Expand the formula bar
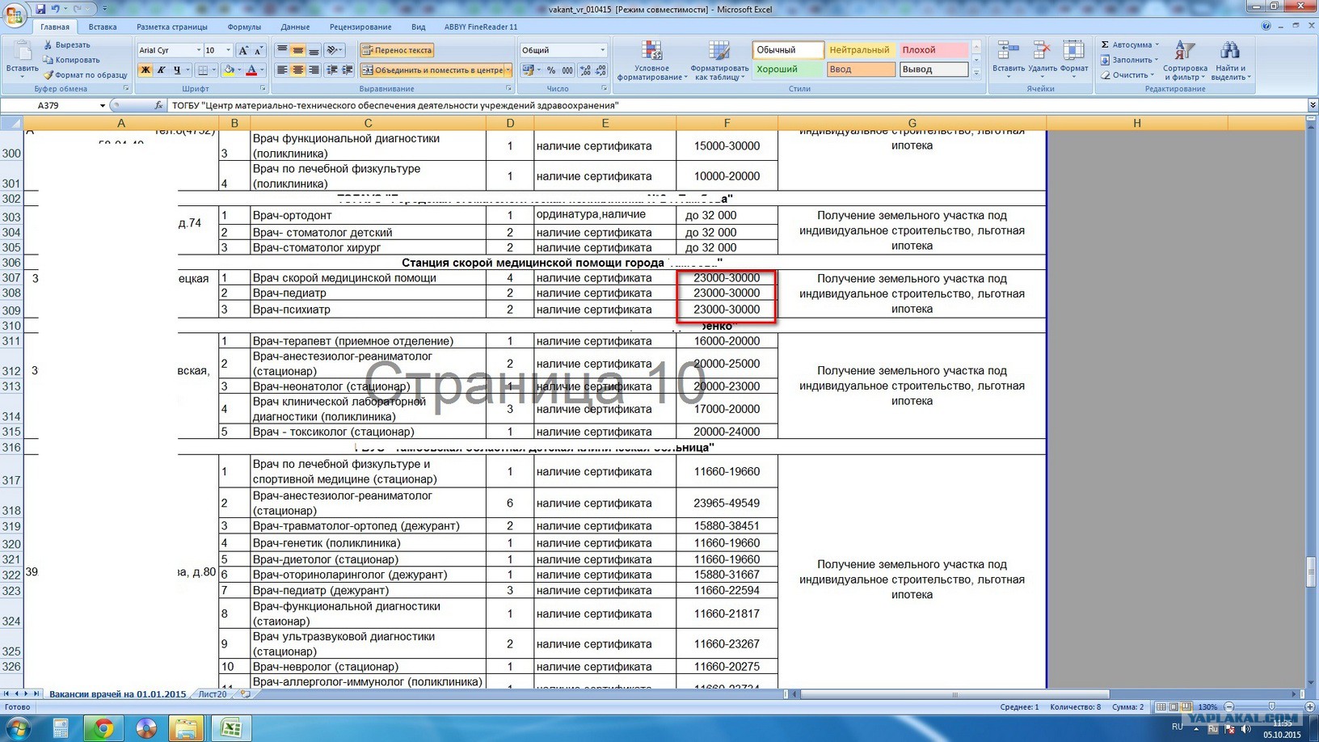The image size is (1319, 742). coord(1313,106)
